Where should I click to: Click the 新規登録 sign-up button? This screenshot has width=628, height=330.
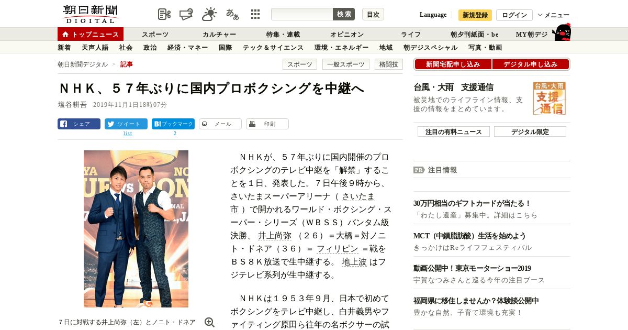pos(475,15)
